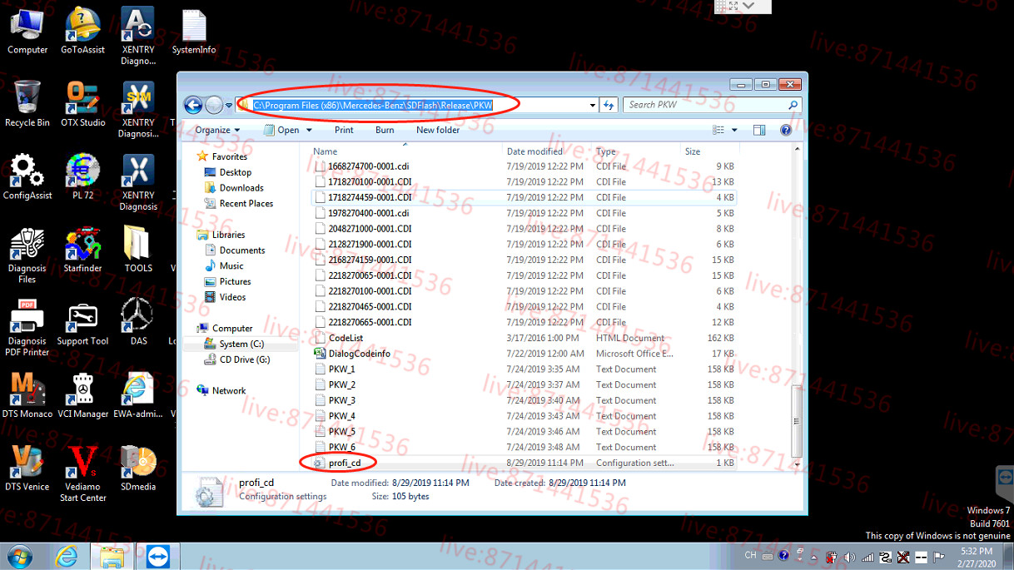Image resolution: width=1014 pixels, height=570 pixels.
Task: Open the SDmedia desktop shortcut
Action: coord(138,468)
